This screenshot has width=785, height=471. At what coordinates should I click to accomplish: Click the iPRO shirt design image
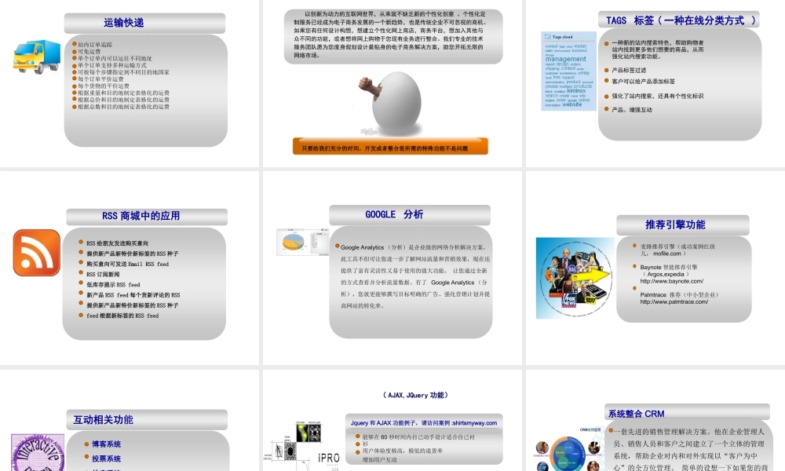(302, 447)
